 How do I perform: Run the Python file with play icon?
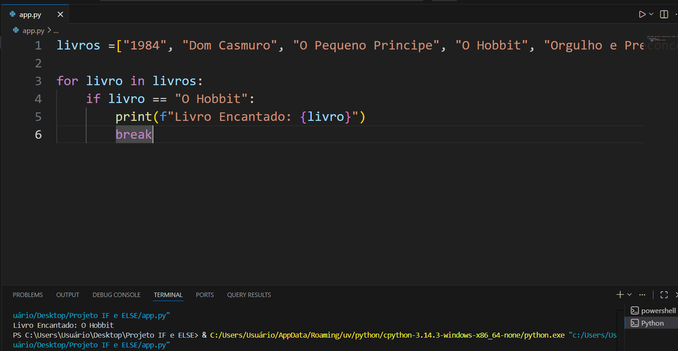(642, 14)
